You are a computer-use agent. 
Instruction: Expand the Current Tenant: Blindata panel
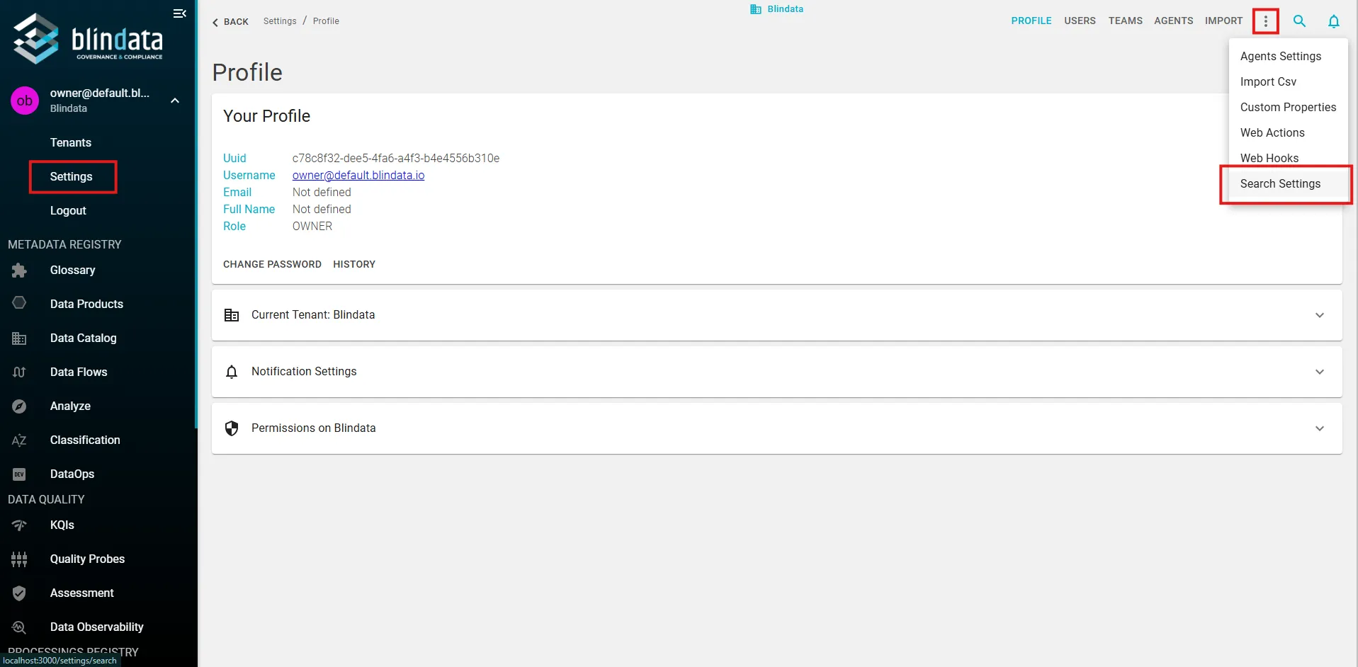[776, 315]
